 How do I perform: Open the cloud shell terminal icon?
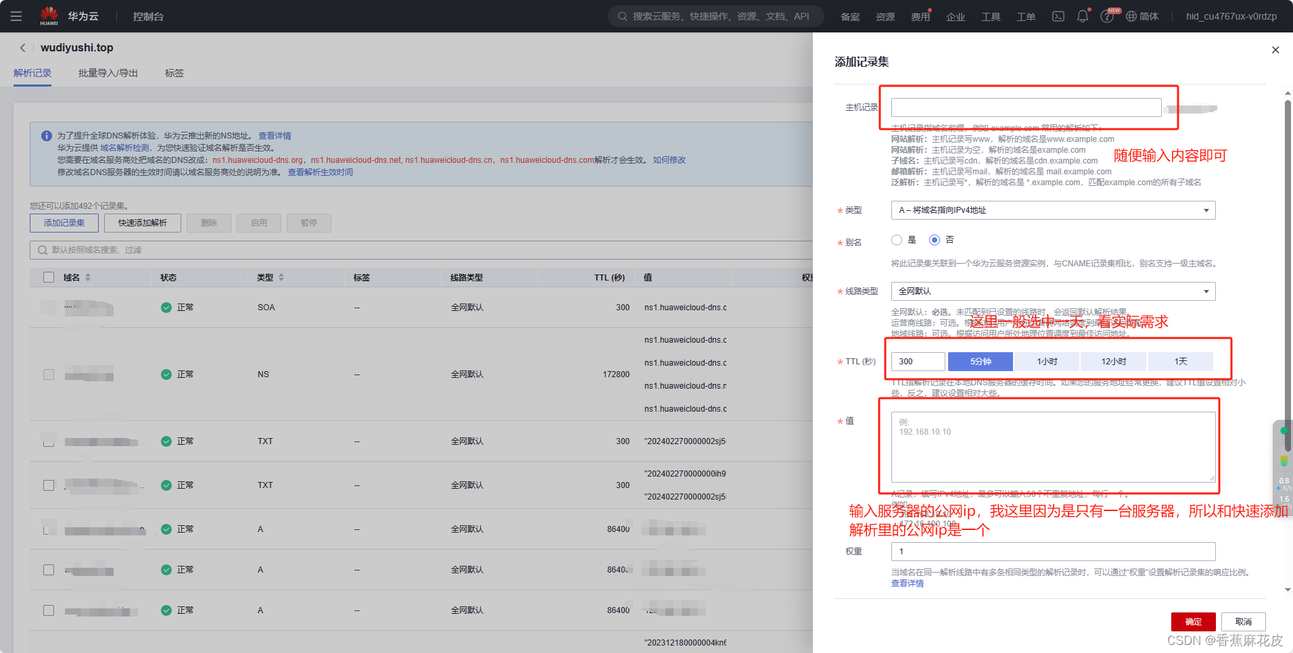tap(1058, 16)
